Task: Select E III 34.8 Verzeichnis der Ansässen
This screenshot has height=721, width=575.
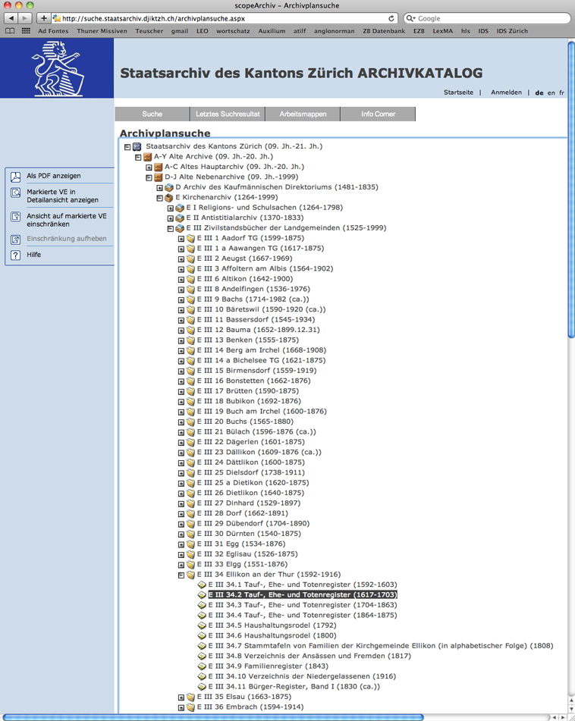Action: pos(309,656)
